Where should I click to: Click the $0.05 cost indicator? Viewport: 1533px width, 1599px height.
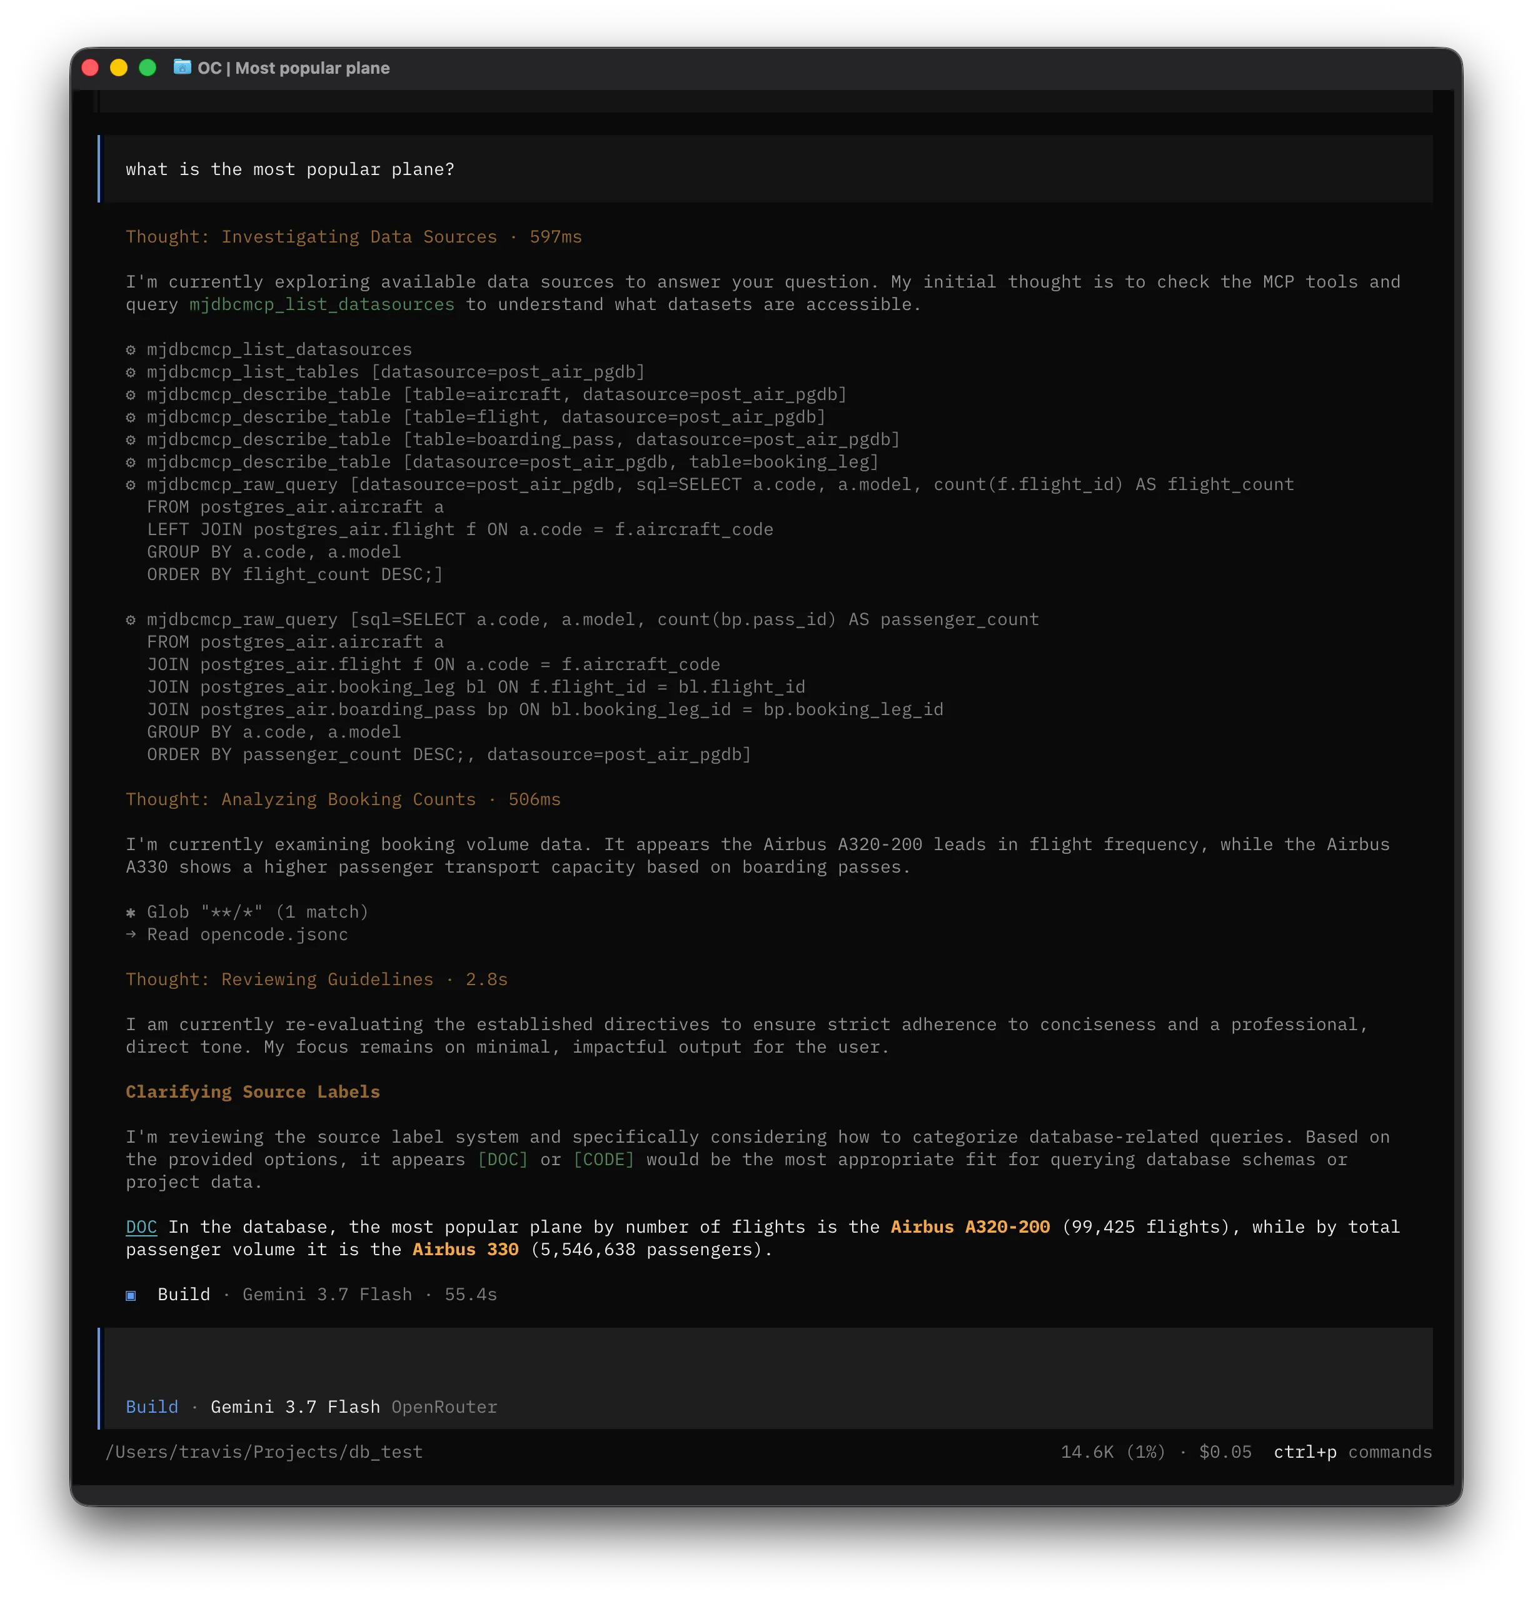pos(1225,1452)
